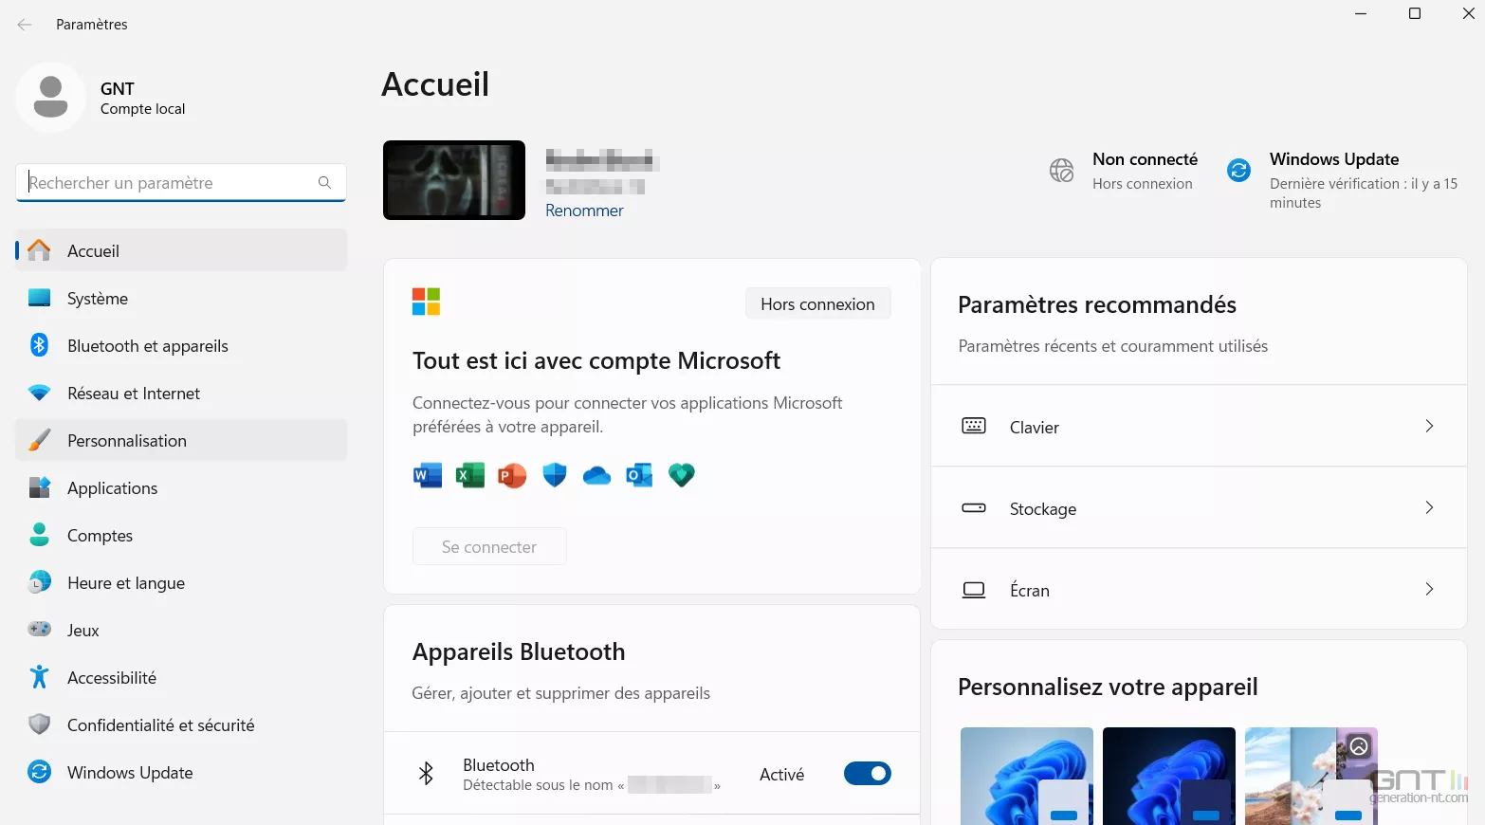Click the Accueil home icon in sidebar
Image resolution: width=1485 pixels, height=825 pixels.
coord(39,250)
